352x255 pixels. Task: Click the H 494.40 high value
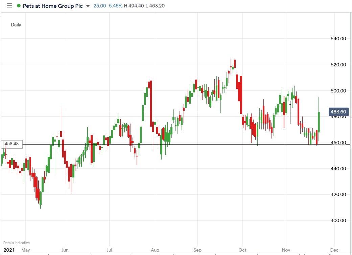point(135,6)
